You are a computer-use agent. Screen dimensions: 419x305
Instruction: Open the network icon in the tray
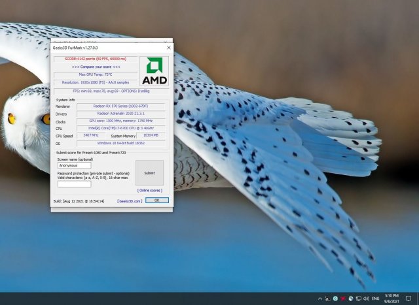(x=357, y=298)
